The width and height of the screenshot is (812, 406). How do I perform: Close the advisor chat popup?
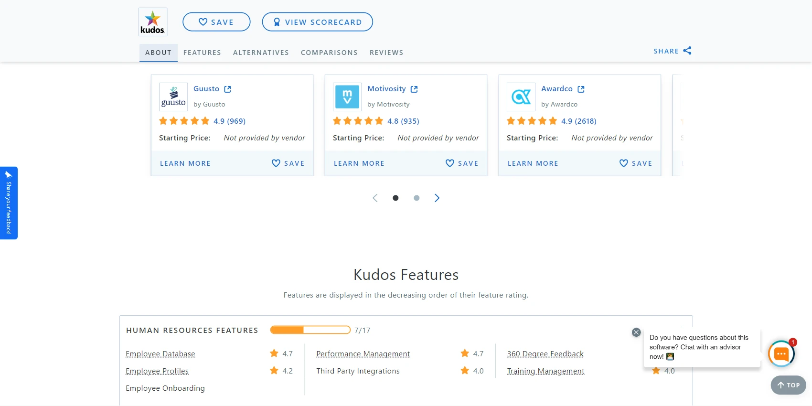[636, 332]
